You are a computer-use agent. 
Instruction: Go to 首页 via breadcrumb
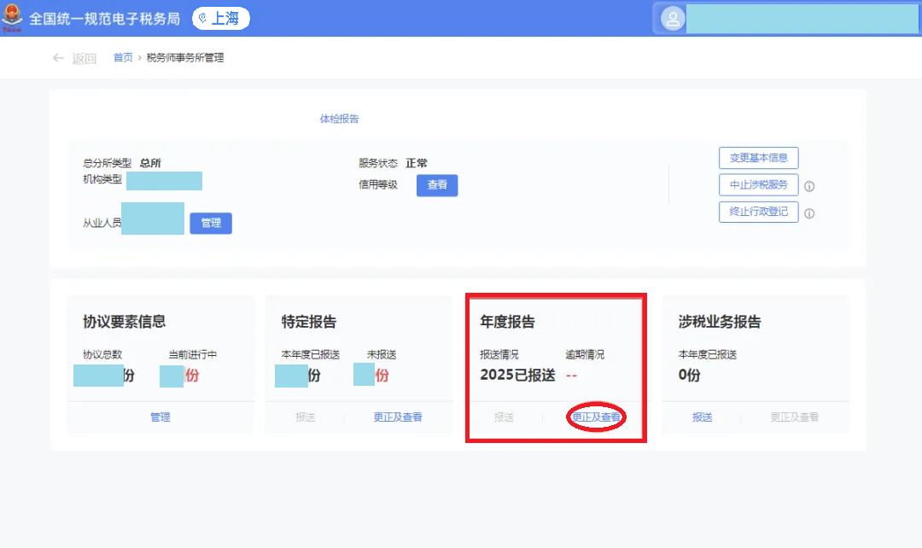click(x=123, y=58)
